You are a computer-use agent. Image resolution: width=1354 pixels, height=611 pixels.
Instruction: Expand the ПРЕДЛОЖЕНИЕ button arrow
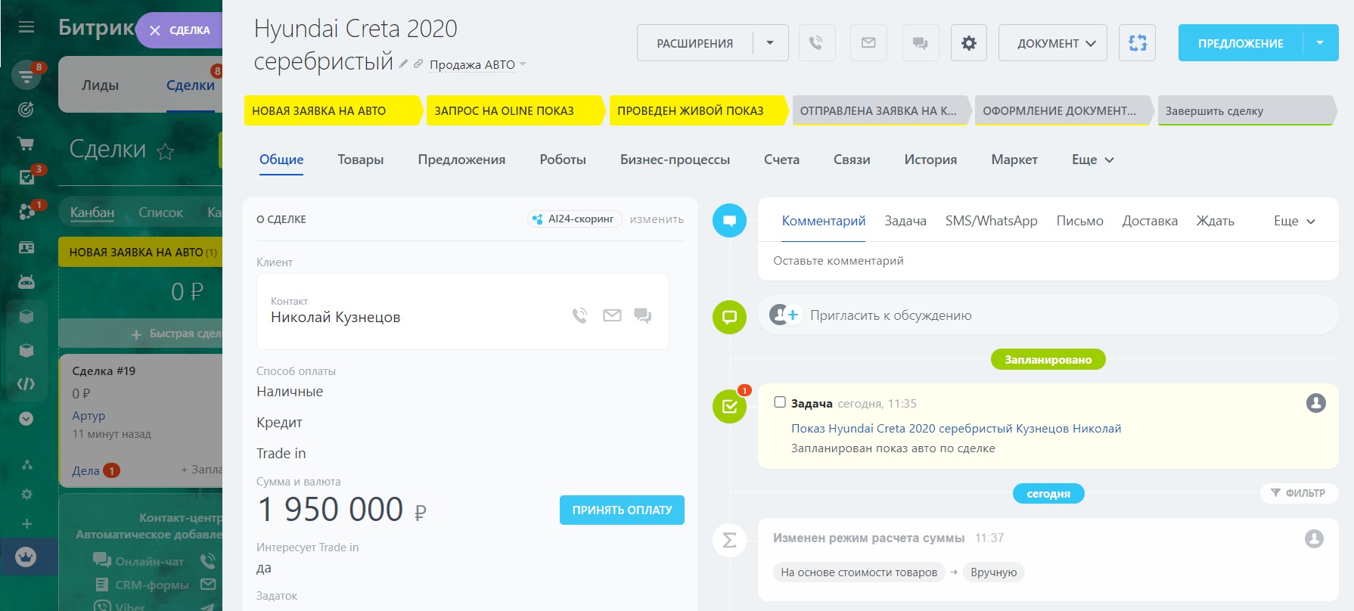pyautogui.click(x=1321, y=43)
